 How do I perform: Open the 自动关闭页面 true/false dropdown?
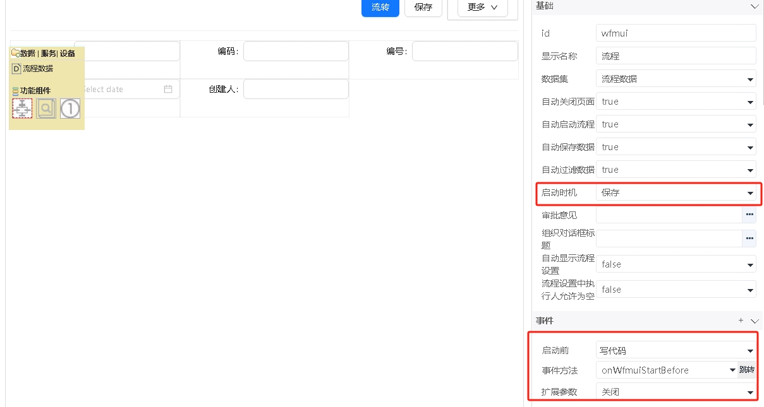[x=676, y=102]
